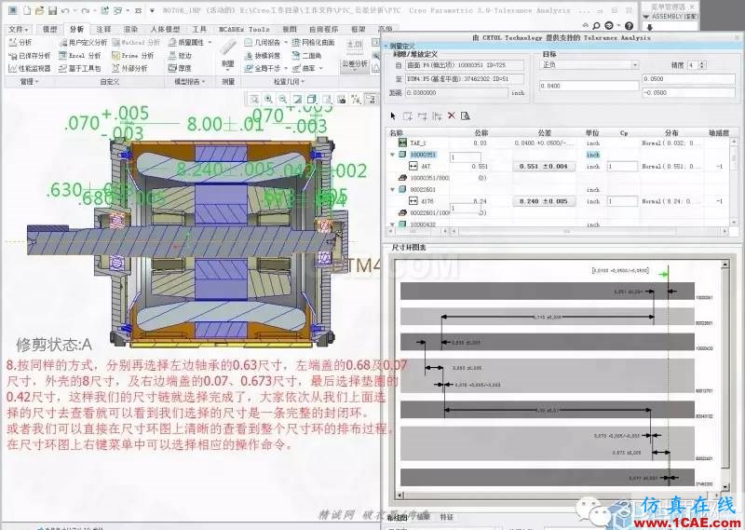
Task: Open quick access toolbar customize arrow
Action: tap(152, 10)
